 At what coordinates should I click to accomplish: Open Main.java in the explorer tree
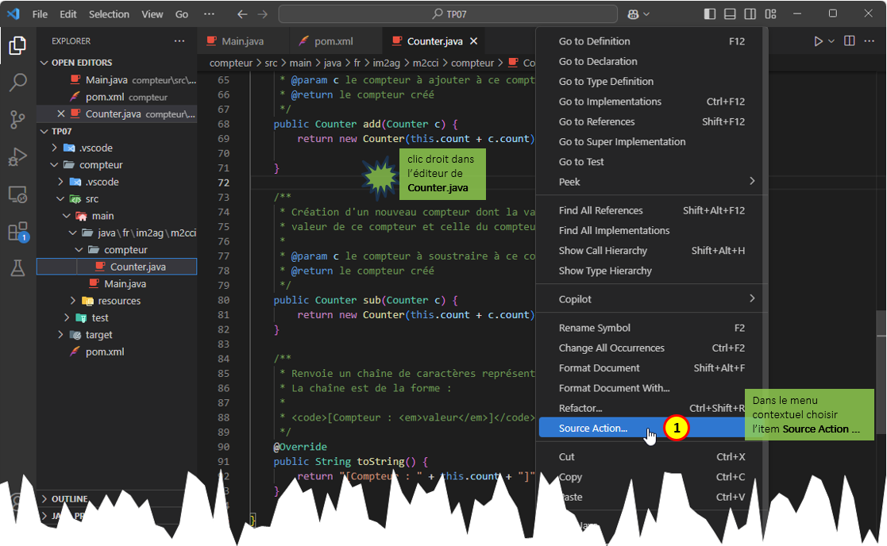click(125, 284)
